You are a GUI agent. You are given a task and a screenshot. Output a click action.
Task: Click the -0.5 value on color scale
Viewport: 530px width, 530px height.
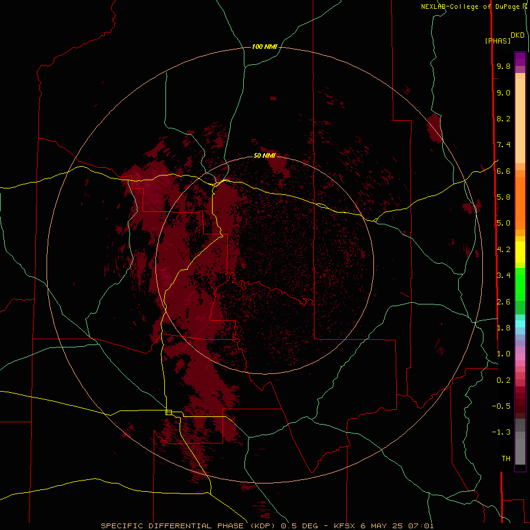coord(501,406)
